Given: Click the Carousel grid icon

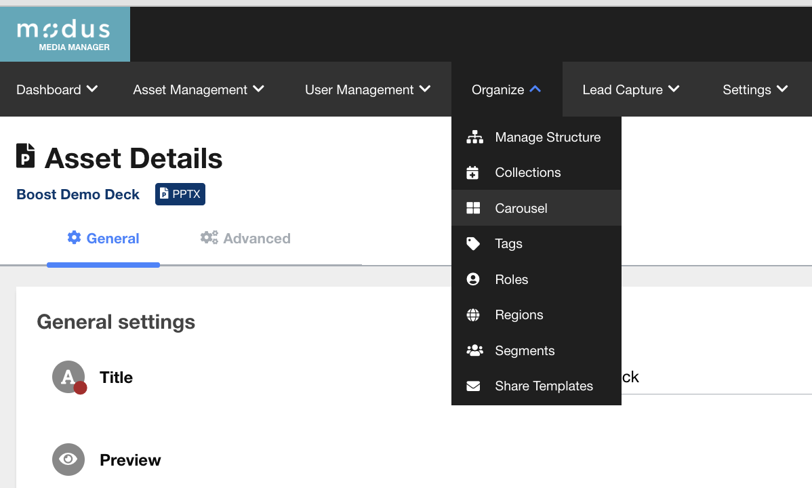Looking at the screenshot, I should [x=473, y=208].
